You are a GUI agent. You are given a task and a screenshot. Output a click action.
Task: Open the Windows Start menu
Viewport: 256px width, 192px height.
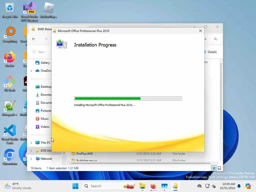click(75, 186)
